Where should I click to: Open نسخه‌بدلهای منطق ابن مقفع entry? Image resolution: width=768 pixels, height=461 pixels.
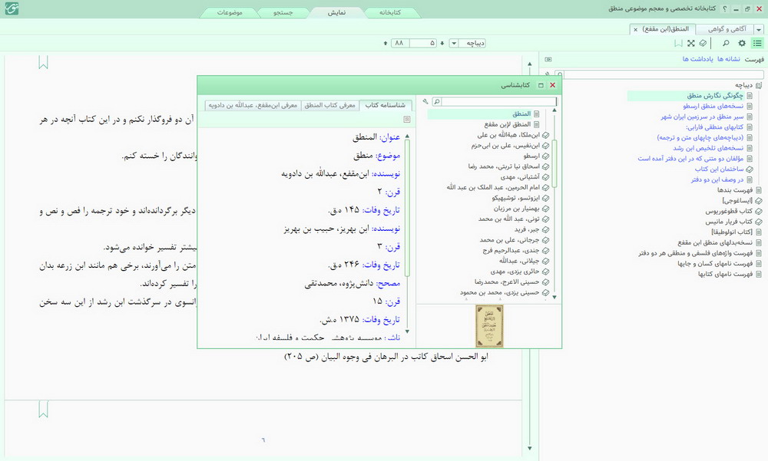click(x=715, y=242)
